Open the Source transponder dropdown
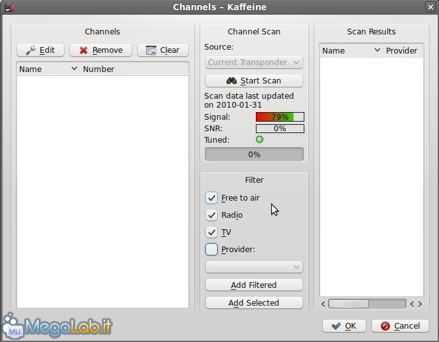Image resolution: width=439 pixels, height=342 pixels. 254,62
